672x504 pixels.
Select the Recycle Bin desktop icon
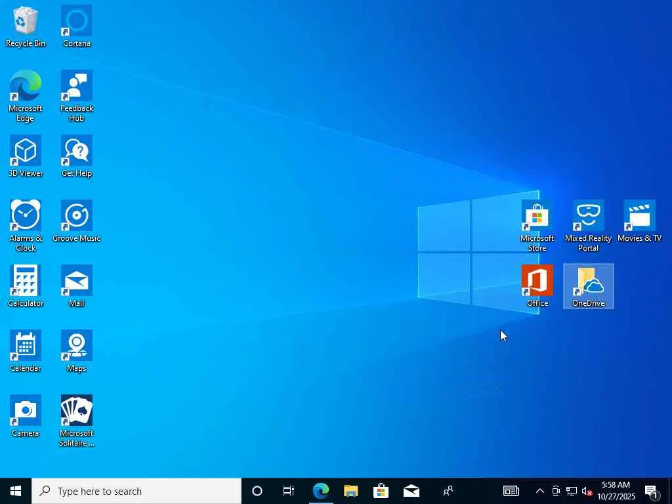(x=26, y=26)
